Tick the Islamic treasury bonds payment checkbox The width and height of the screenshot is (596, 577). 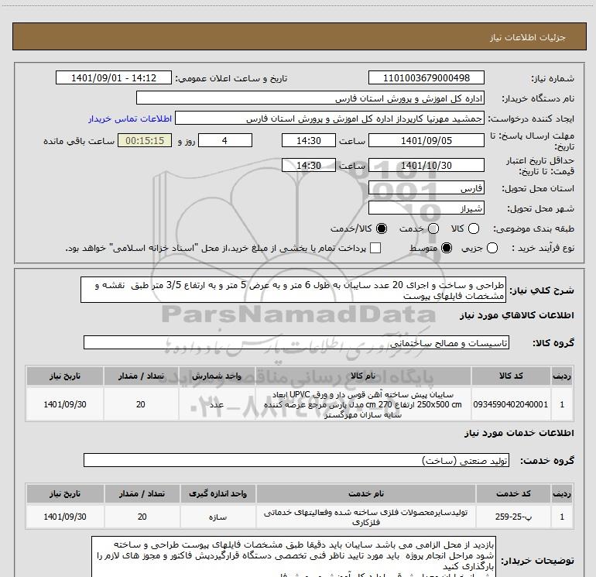click(375, 248)
